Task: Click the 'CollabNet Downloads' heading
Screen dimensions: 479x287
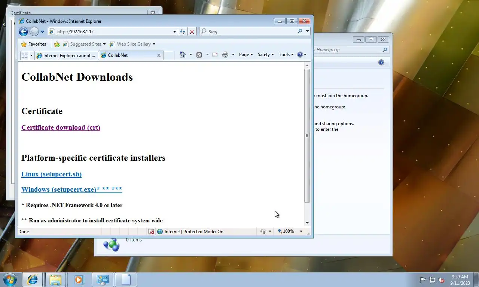Action: tap(77, 77)
